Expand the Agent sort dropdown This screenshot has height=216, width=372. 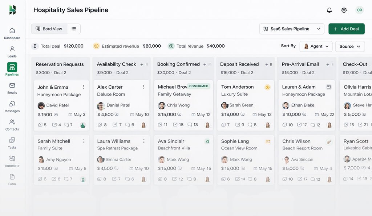[315, 47]
